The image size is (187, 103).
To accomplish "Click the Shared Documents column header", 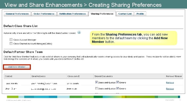I will (129, 76).
